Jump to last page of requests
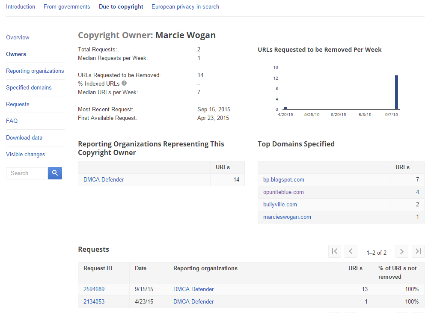The image size is (434, 313). (x=418, y=251)
